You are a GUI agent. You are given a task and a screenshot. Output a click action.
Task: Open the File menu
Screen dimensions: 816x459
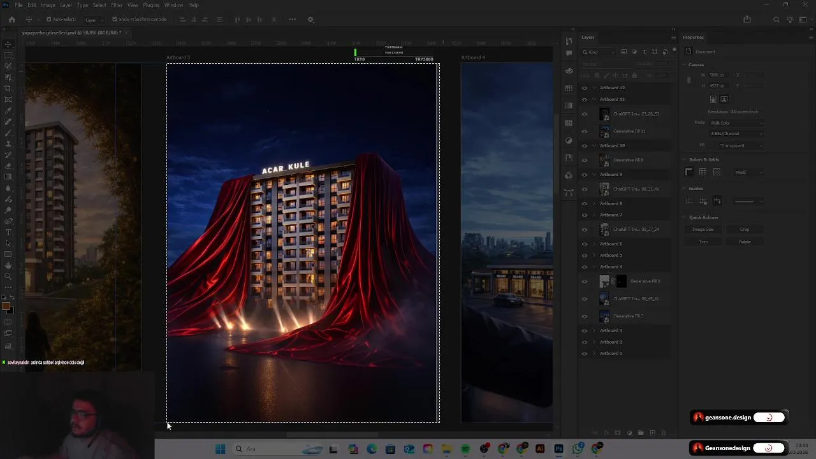click(x=19, y=5)
